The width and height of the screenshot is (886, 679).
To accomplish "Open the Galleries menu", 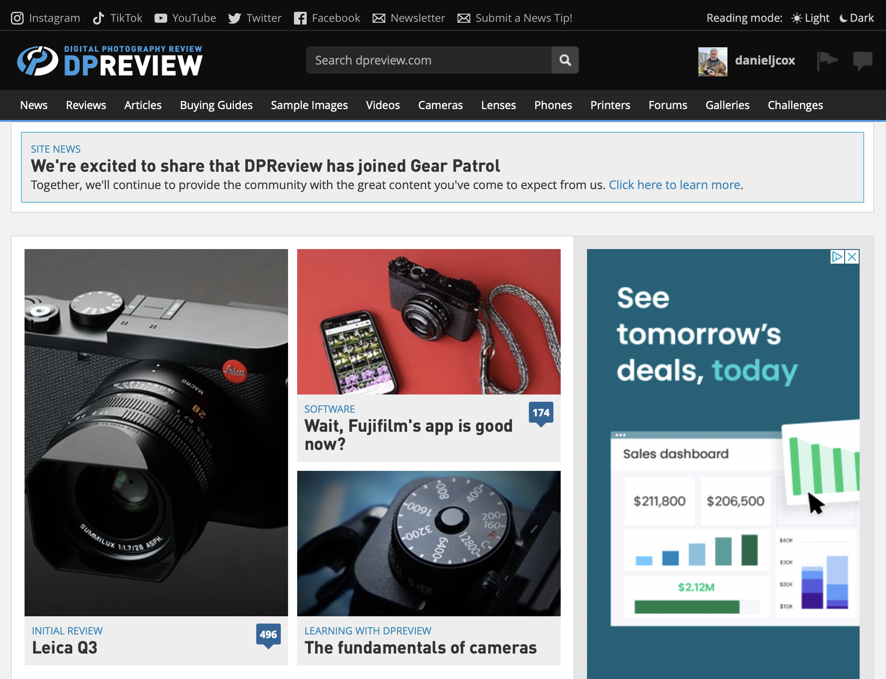I will click(727, 105).
